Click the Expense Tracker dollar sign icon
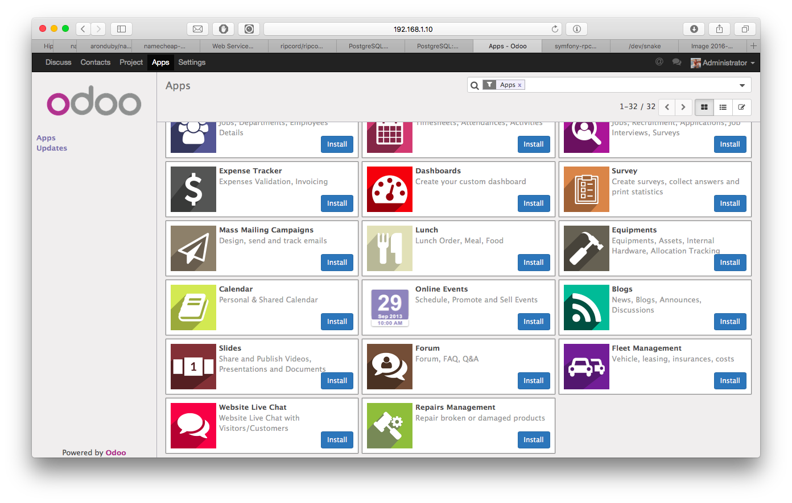Image resolution: width=792 pixels, height=503 pixels. [193, 189]
